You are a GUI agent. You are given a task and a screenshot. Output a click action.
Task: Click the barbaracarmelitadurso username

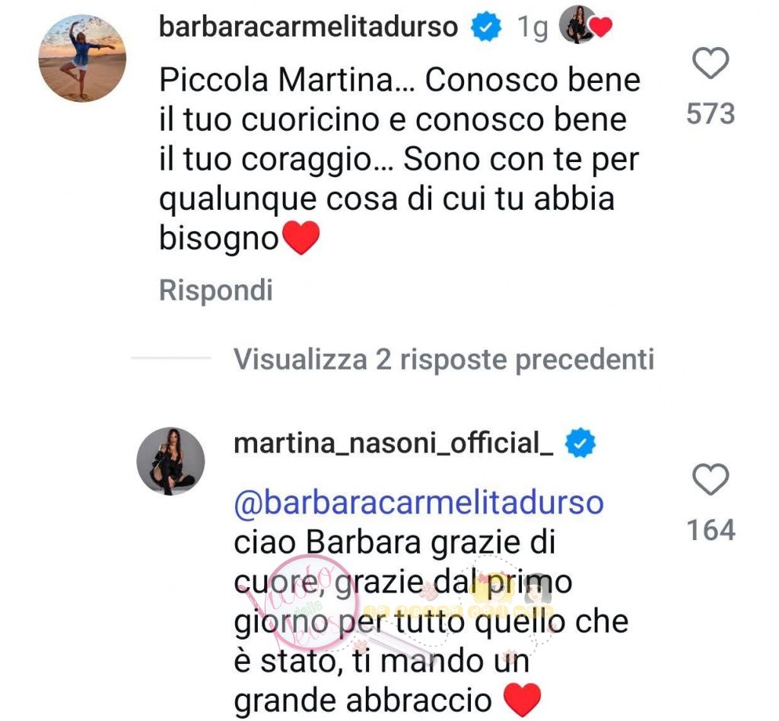(309, 27)
